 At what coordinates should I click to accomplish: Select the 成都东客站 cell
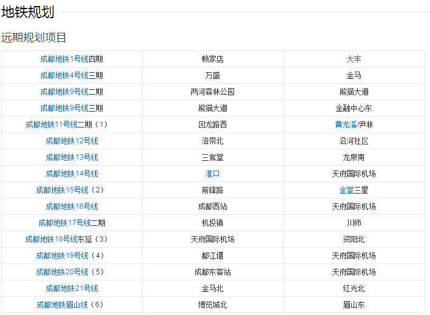tap(212, 272)
